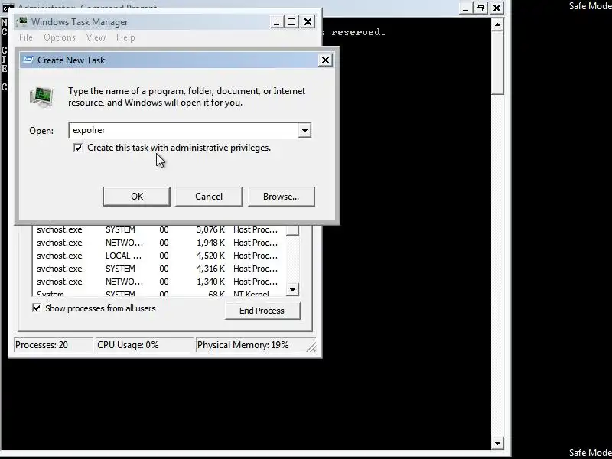The height and width of the screenshot is (459, 612).
Task: Maximize the Windows Task Manager window
Action: [291, 22]
